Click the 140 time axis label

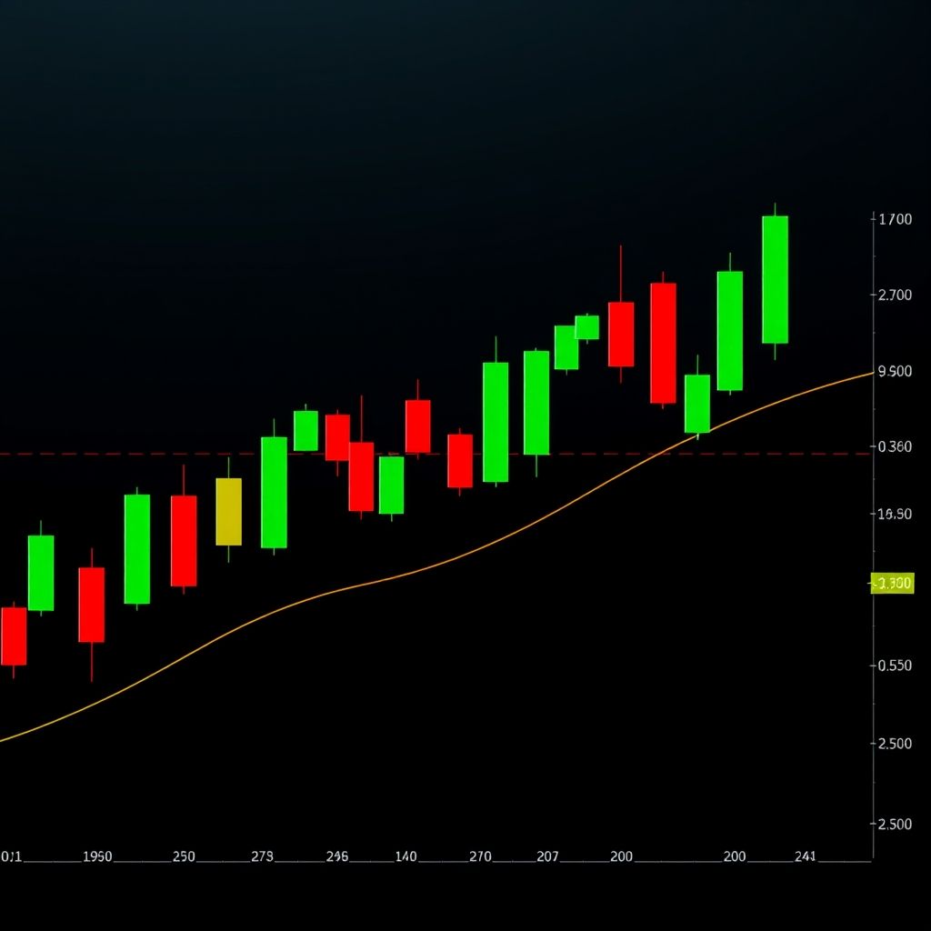[405, 856]
